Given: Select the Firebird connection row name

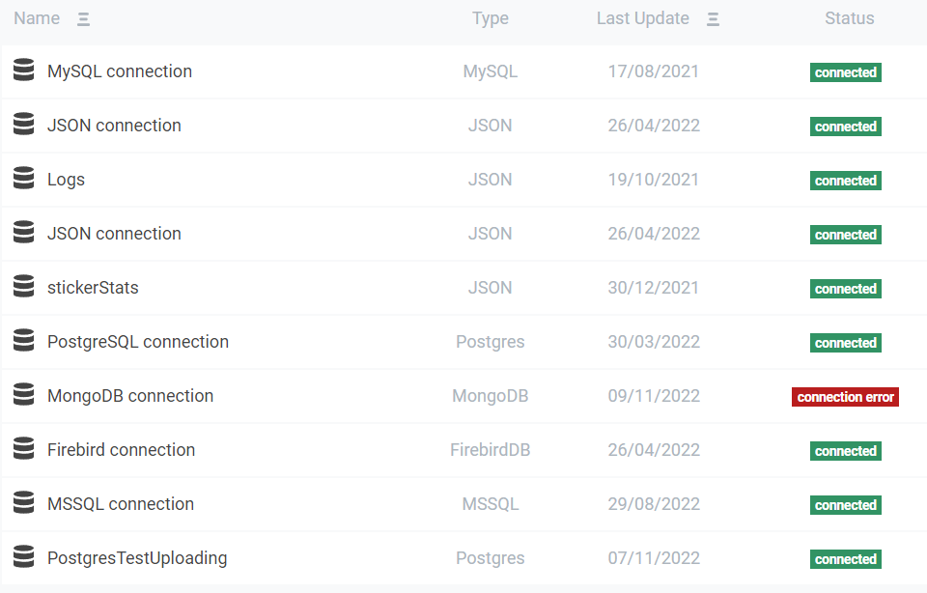Looking at the screenshot, I should [x=122, y=450].
